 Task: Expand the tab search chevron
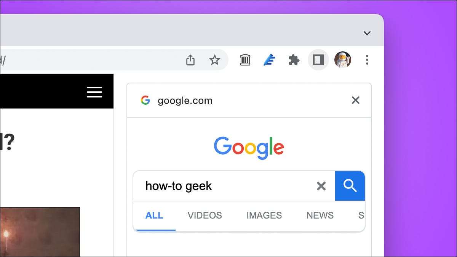(367, 34)
